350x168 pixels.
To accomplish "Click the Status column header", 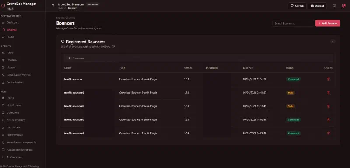I will click(290, 68).
